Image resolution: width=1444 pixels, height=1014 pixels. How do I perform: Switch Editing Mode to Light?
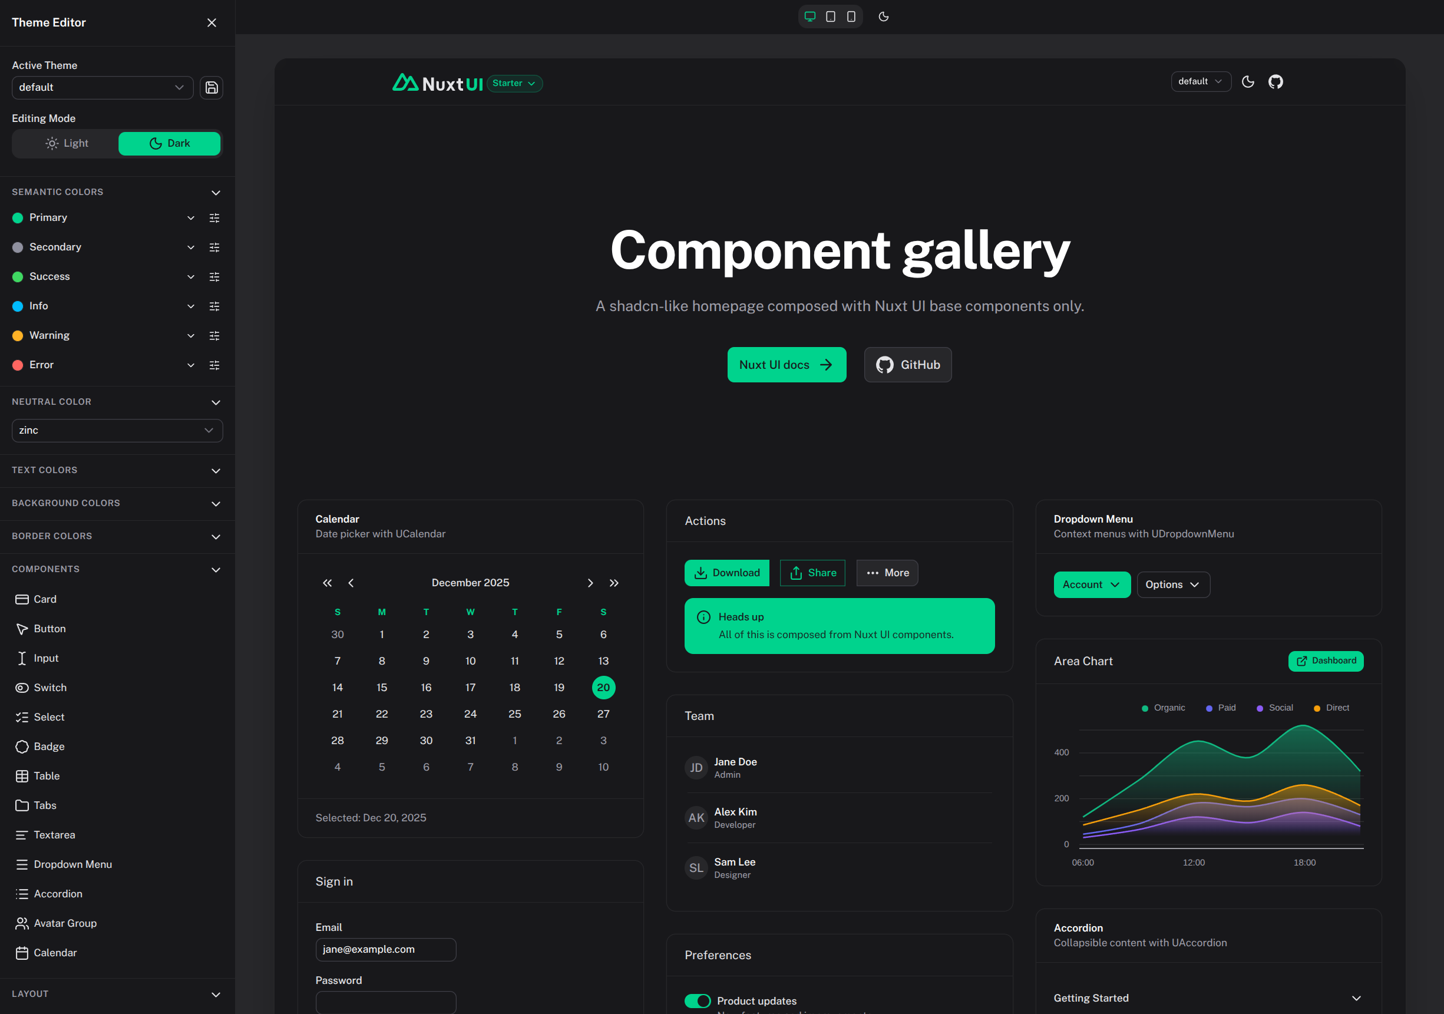(65, 143)
